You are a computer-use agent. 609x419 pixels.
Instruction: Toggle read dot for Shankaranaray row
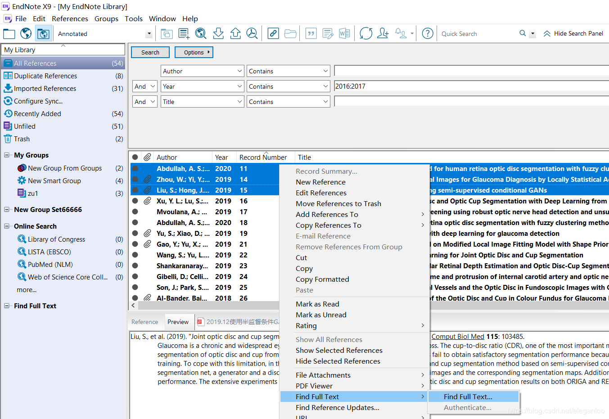135,266
